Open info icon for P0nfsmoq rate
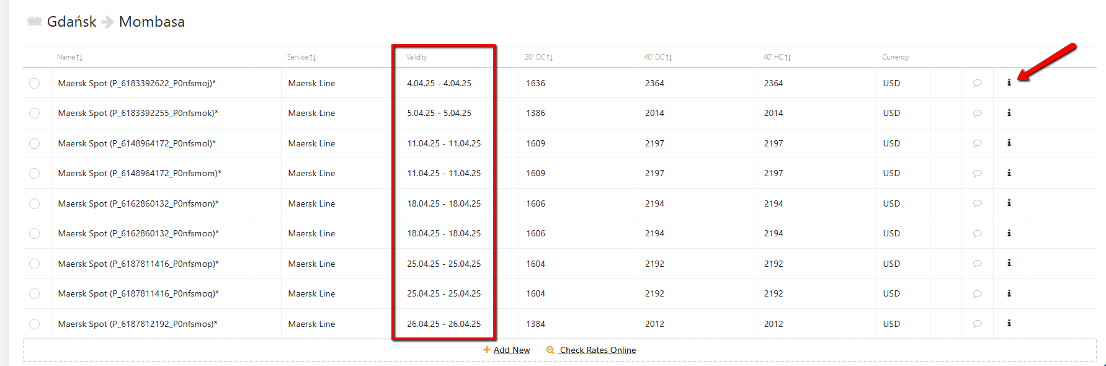This screenshot has height=366, width=1106. [1009, 293]
